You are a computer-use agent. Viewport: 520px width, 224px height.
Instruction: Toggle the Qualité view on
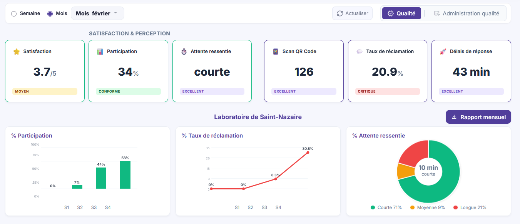pos(401,13)
